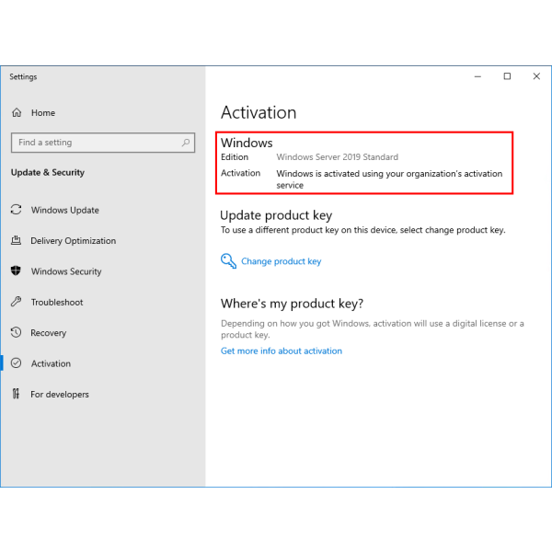Click the Troubleshoot wrench icon

[x=17, y=302]
